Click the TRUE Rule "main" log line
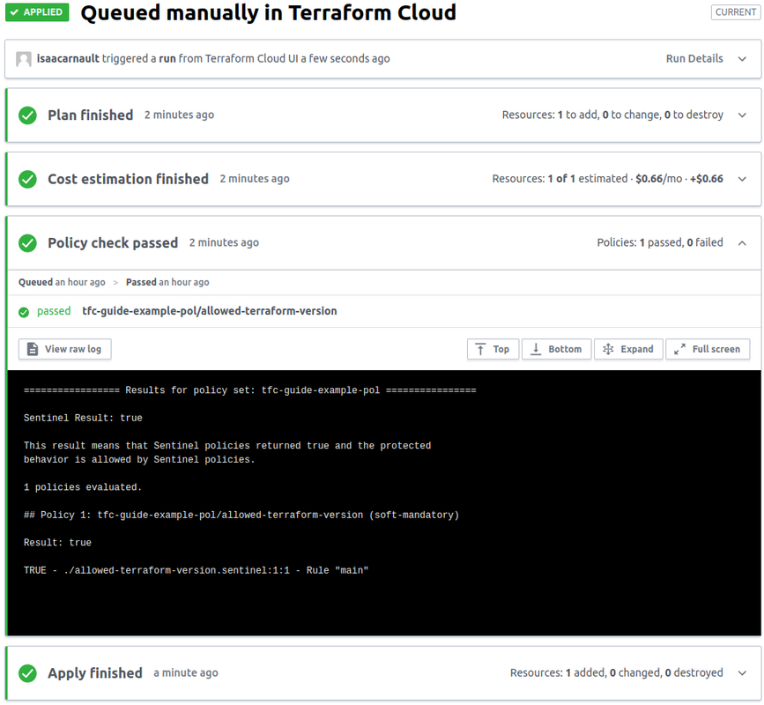Image resolution: width=764 pixels, height=705 pixels. [196, 570]
